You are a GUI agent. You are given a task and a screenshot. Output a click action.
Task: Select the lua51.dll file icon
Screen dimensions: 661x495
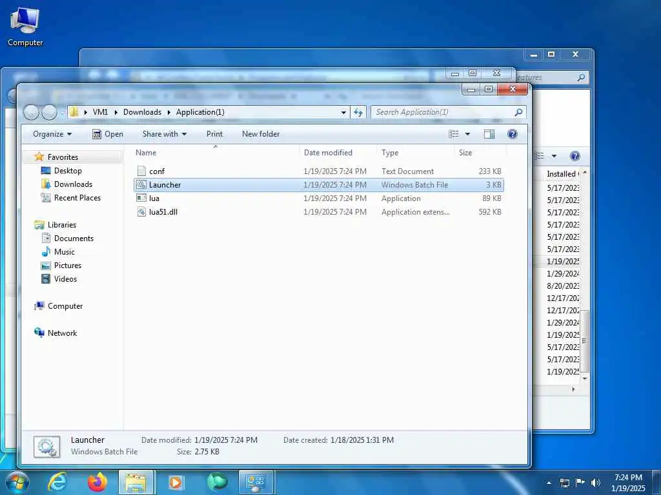click(x=141, y=211)
